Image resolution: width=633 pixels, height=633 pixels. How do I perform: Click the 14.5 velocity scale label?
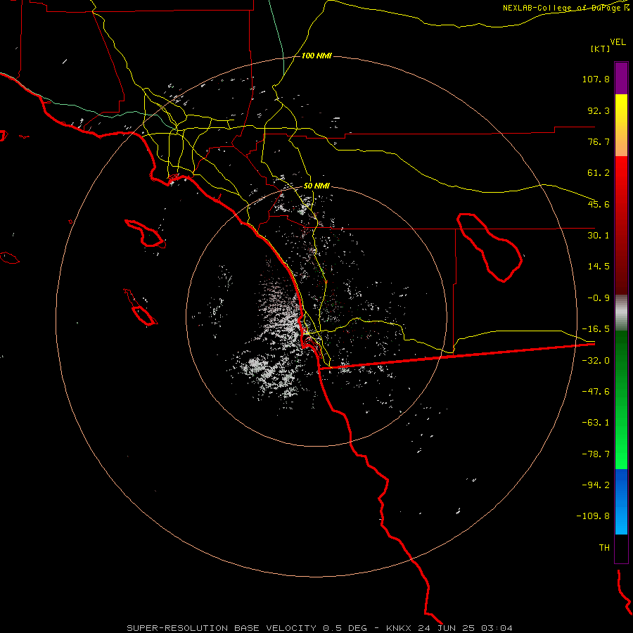point(599,267)
